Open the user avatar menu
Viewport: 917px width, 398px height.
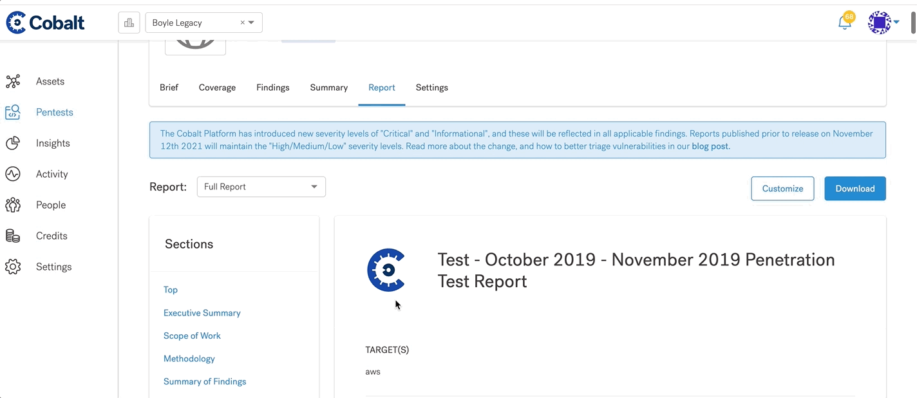pyautogui.click(x=879, y=23)
